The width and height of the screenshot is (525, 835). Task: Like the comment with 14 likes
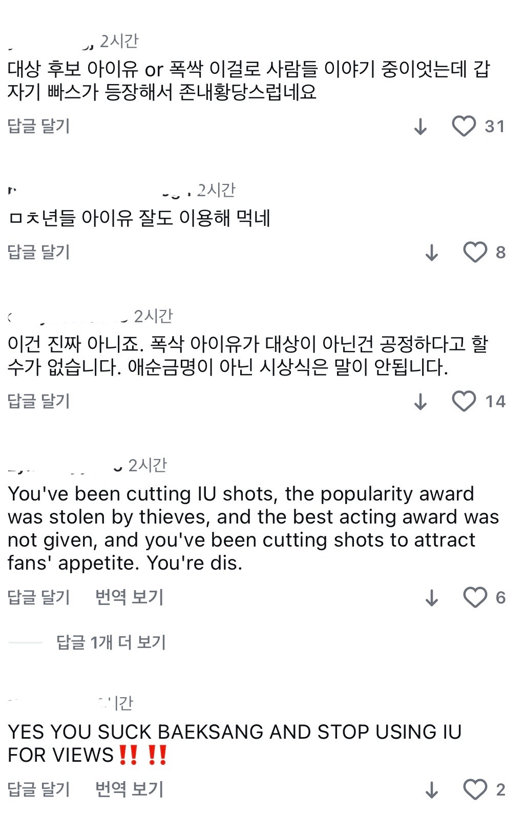(464, 401)
